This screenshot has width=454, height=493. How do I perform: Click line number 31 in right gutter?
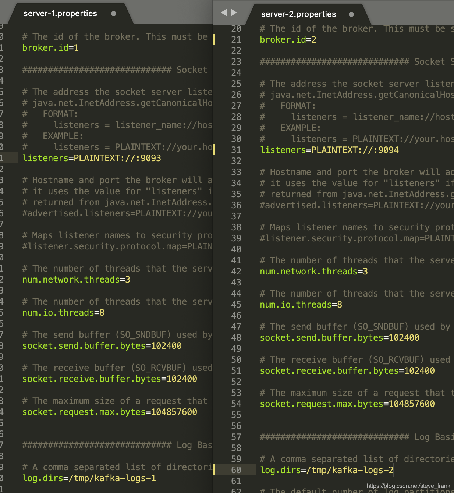point(236,150)
